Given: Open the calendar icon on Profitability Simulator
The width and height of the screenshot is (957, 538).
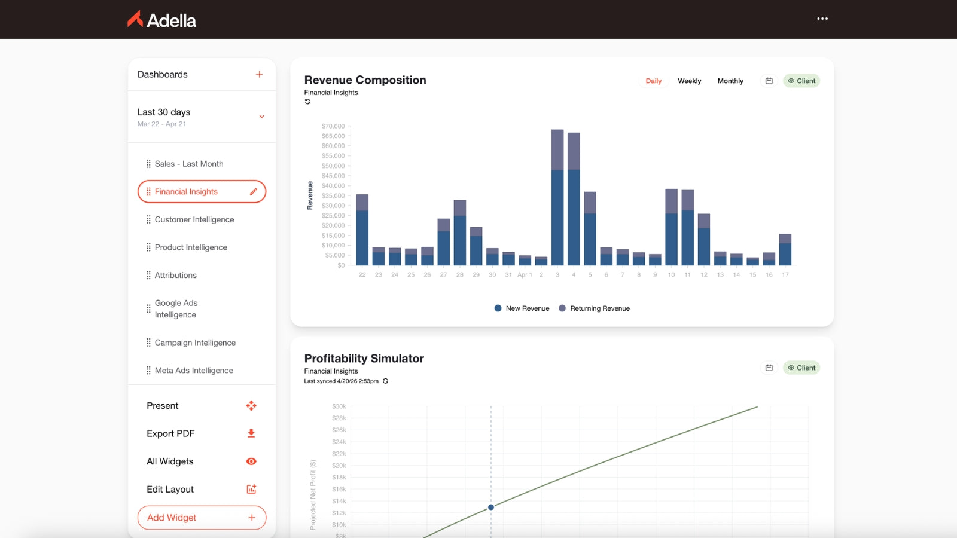Looking at the screenshot, I should (769, 368).
